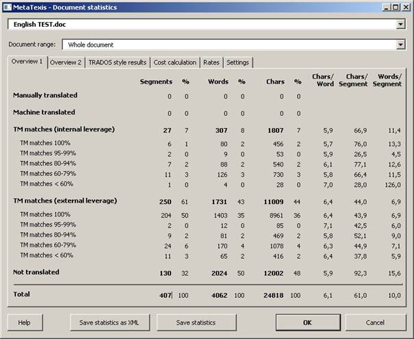Click total chars/segment value 61,0

361,295
